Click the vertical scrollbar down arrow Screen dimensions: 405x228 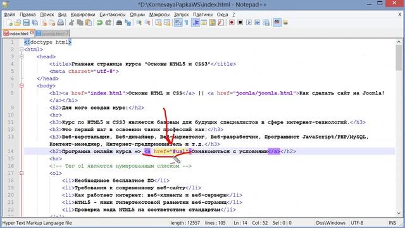click(399, 213)
